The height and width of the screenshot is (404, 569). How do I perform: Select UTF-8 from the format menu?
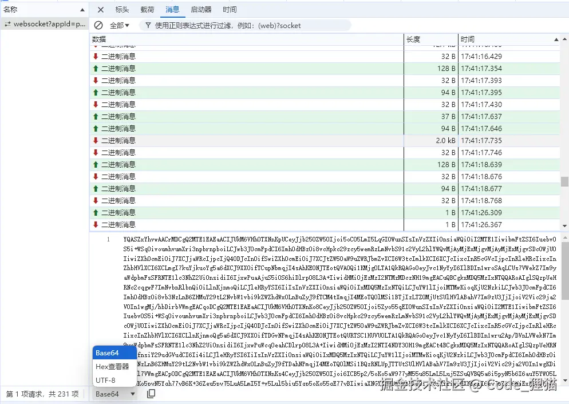point(106,380)
